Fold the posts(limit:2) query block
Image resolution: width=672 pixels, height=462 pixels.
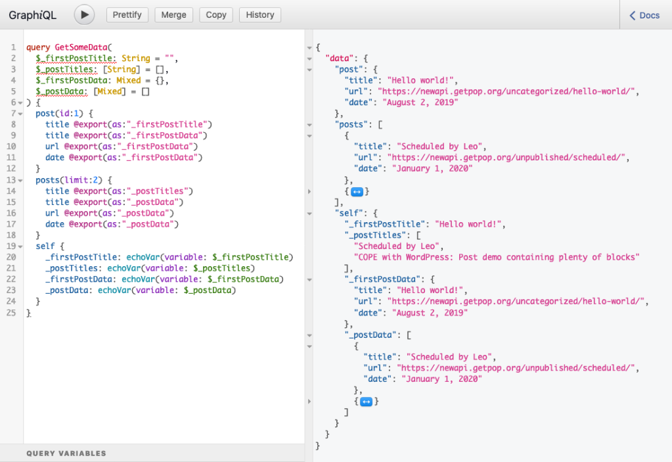point(20,179)
